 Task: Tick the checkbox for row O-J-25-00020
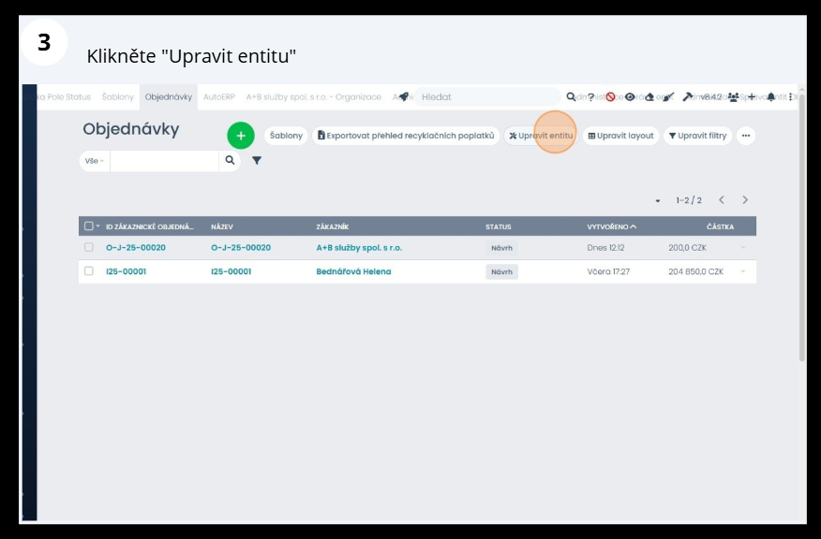click(x=88, y=247)
